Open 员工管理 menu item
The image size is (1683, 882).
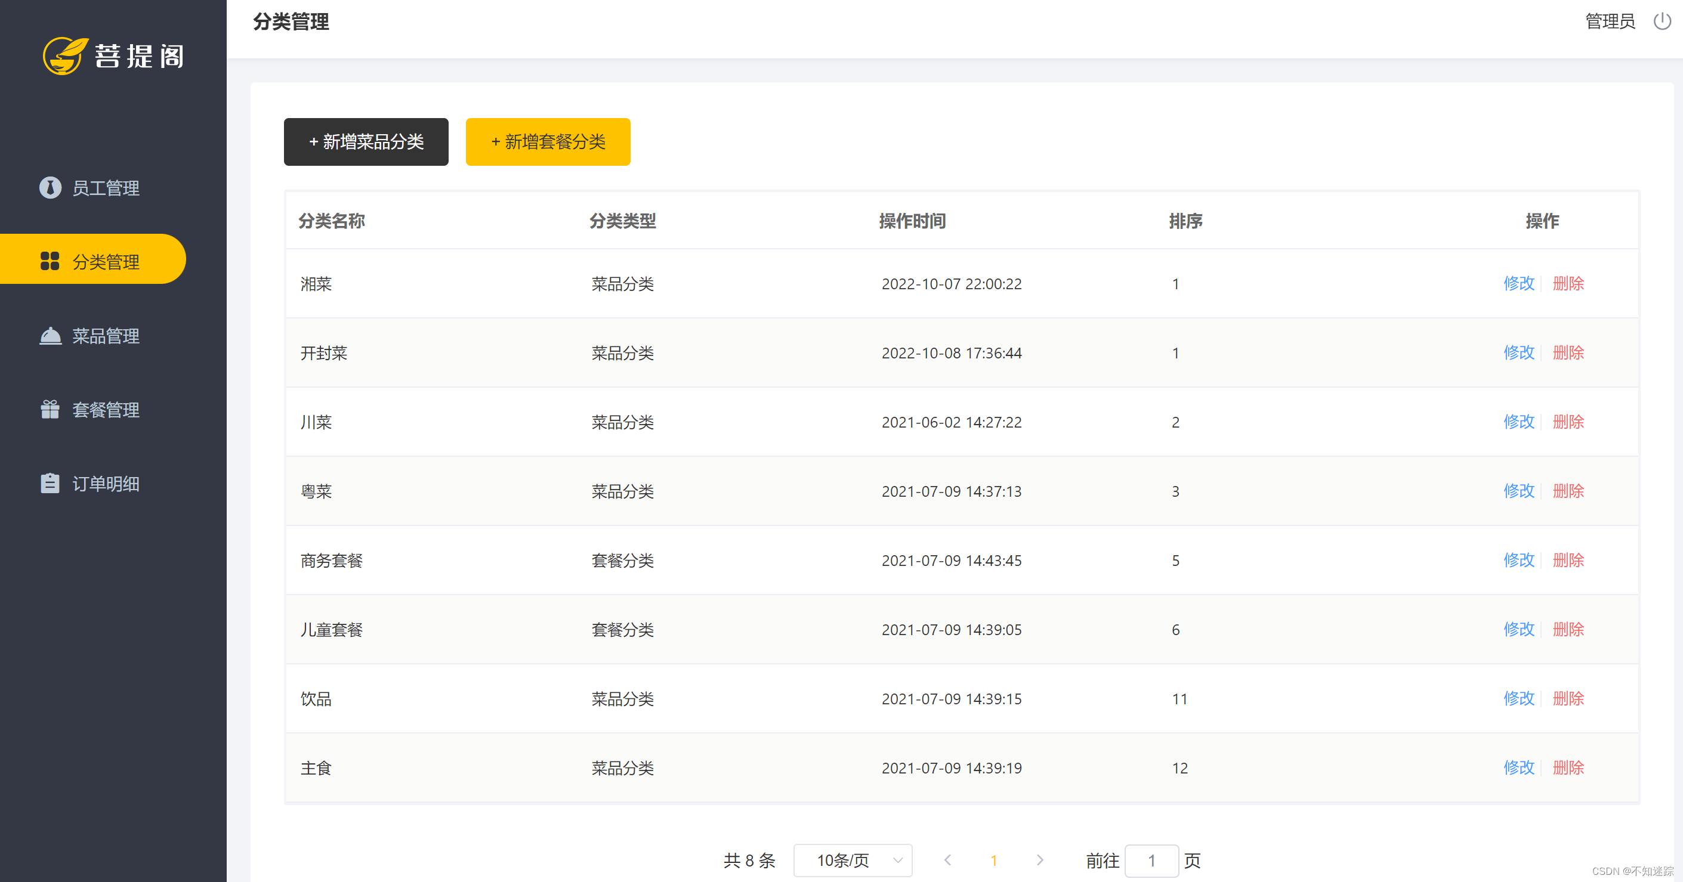tap(105, 188)
